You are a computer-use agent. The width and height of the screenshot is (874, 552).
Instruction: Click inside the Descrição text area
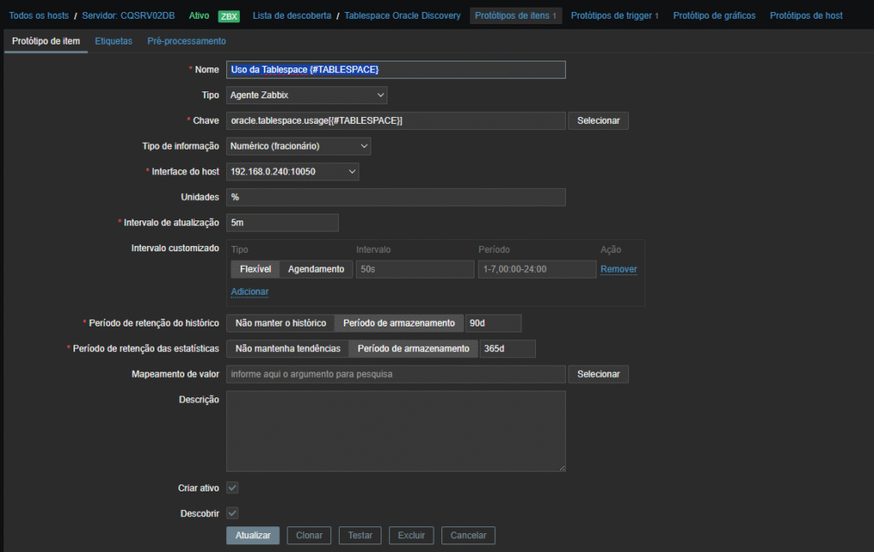(396, 431)
